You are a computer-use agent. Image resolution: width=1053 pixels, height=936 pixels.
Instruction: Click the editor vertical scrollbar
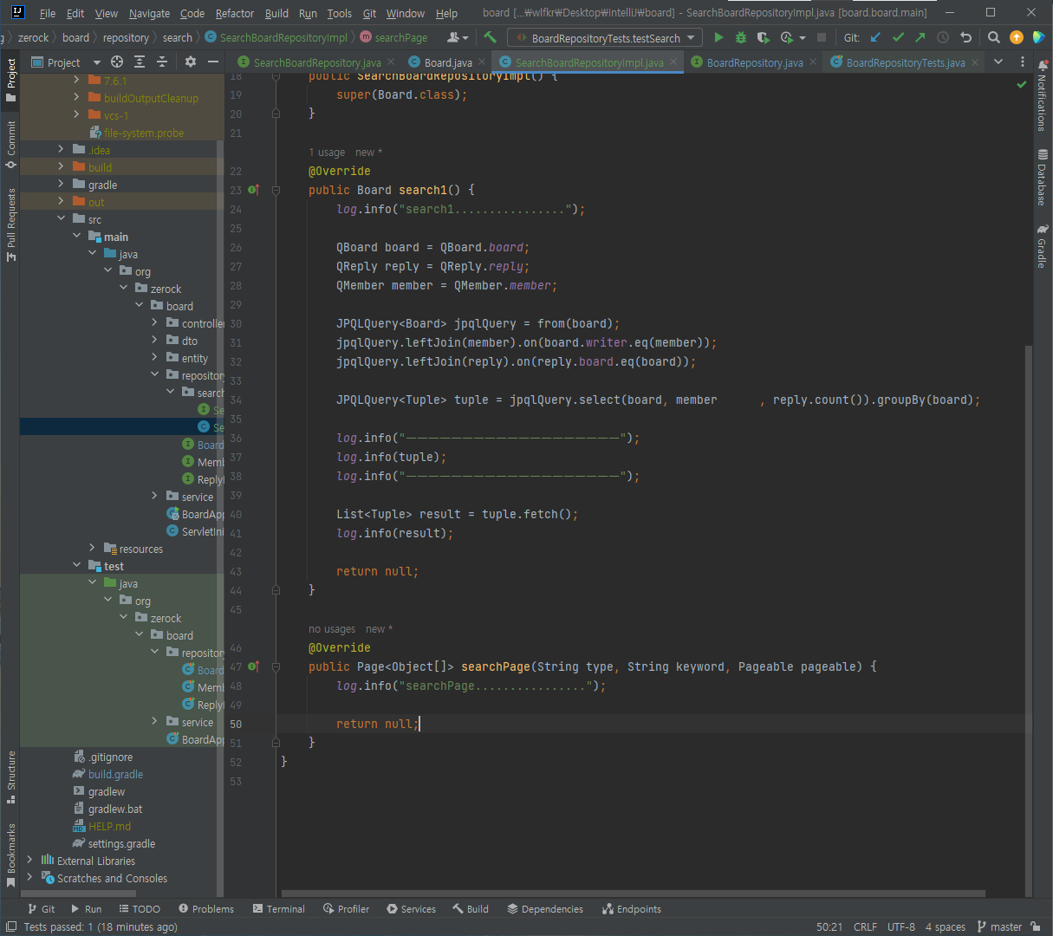point(1029,620)
